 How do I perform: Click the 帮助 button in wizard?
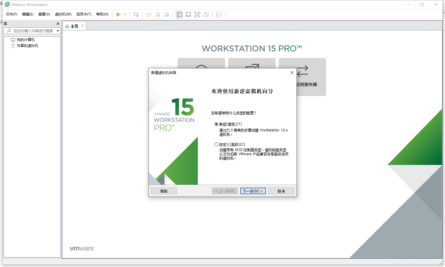164,191
